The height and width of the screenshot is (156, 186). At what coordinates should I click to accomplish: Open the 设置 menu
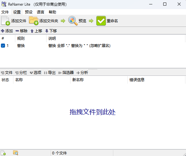[x=17, y=12]
